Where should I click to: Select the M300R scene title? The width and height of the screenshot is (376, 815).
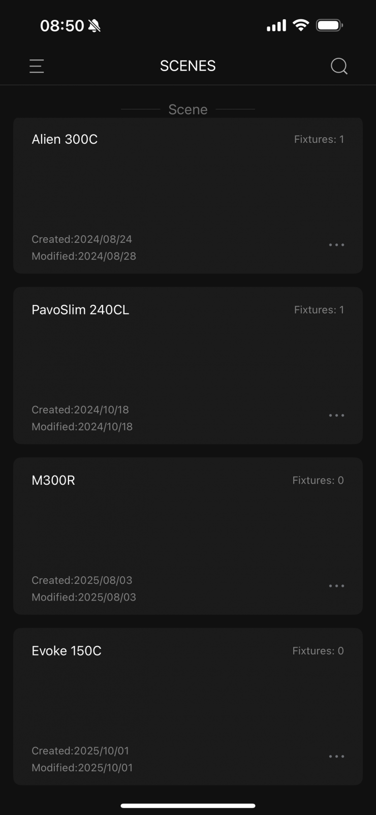click(x=53, y=480)
